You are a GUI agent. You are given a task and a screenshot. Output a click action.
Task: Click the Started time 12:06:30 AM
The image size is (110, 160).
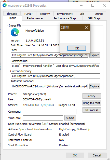pyautogui.click(x=31, y=105)
